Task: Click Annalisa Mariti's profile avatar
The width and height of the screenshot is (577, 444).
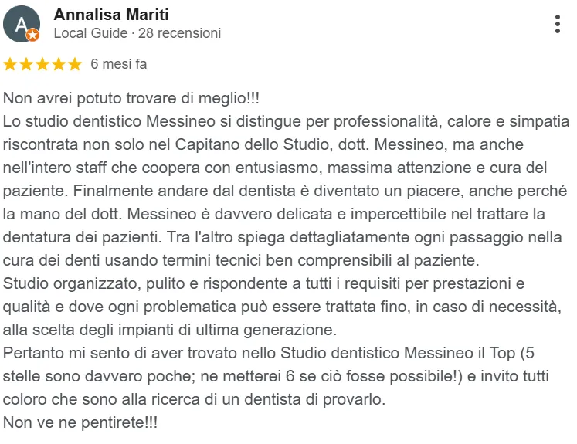Action: (x=22, y=24)
